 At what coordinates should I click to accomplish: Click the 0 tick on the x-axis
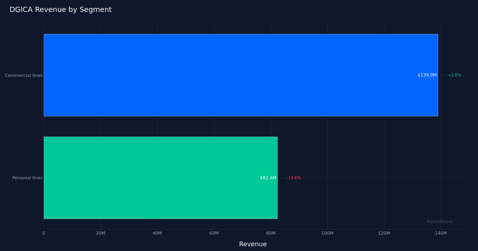(x=44, y=233)
